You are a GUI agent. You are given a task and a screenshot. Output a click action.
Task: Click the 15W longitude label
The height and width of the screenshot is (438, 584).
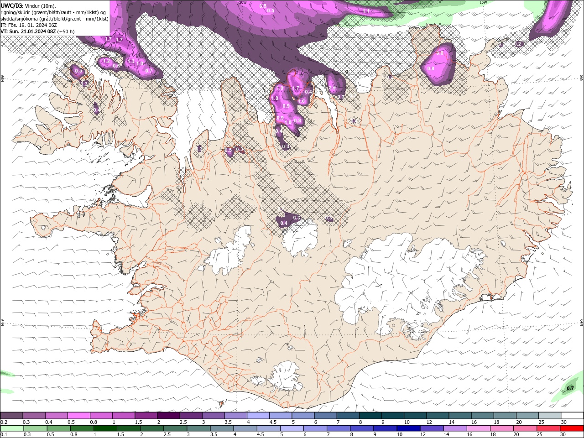483,2
